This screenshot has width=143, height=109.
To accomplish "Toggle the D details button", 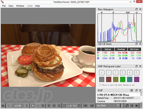I will click(x=54, y=106).
